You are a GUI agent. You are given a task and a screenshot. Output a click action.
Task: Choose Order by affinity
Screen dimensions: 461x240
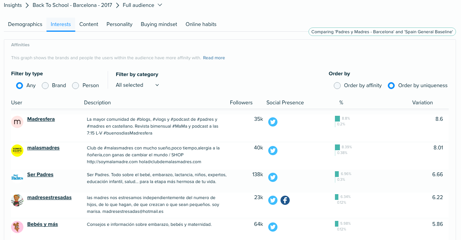(337, 86)
